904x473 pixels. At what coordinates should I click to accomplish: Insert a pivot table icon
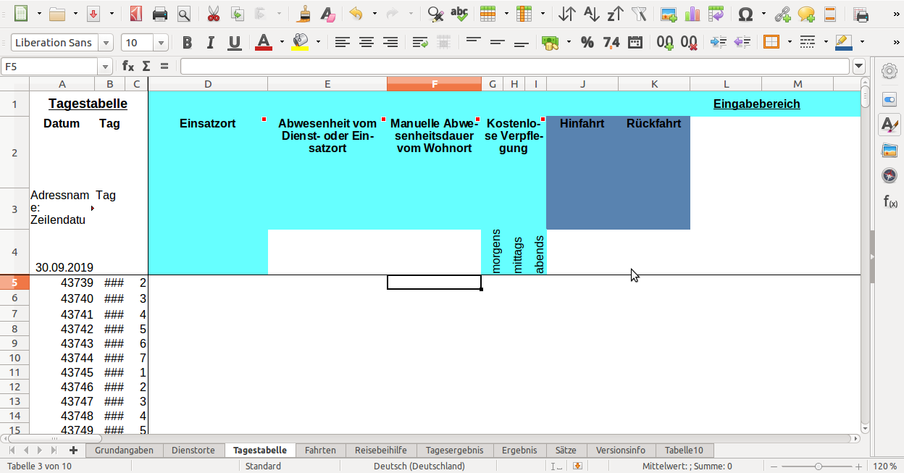(x=716, y=14)
